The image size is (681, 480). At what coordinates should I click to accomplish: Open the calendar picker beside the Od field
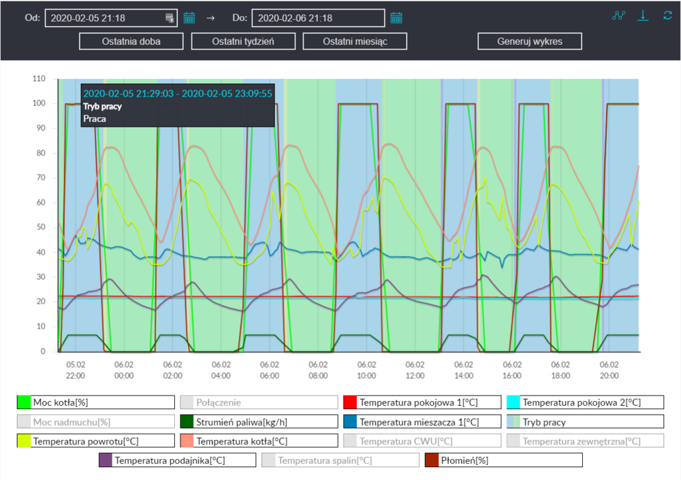click(189, 18)
